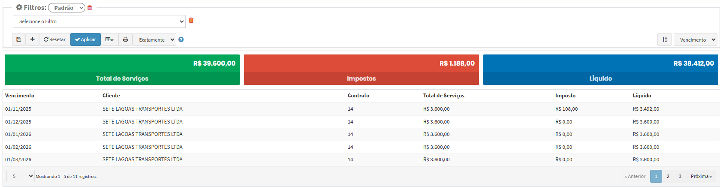This screenshot has height=187, width=720.
Task: Click the blue help question mark icon
Action: (x=181, y=39)
